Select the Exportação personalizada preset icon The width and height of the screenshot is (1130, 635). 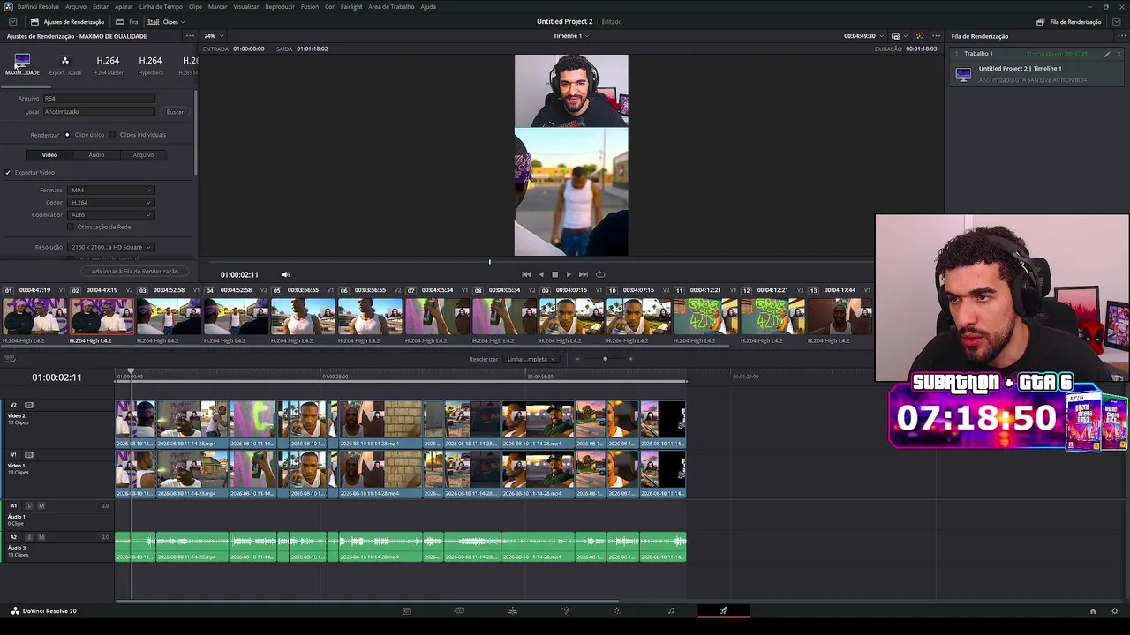coord(64,60)
